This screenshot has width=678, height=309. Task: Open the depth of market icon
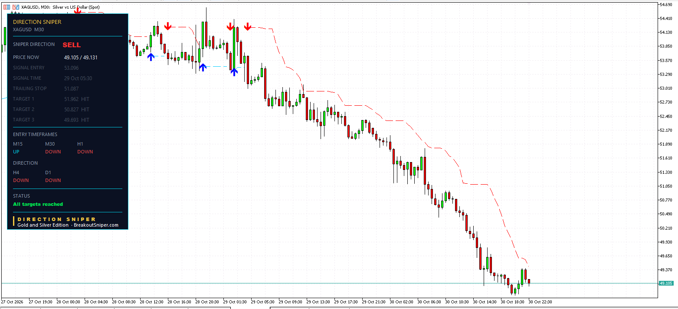coord(16,7)
